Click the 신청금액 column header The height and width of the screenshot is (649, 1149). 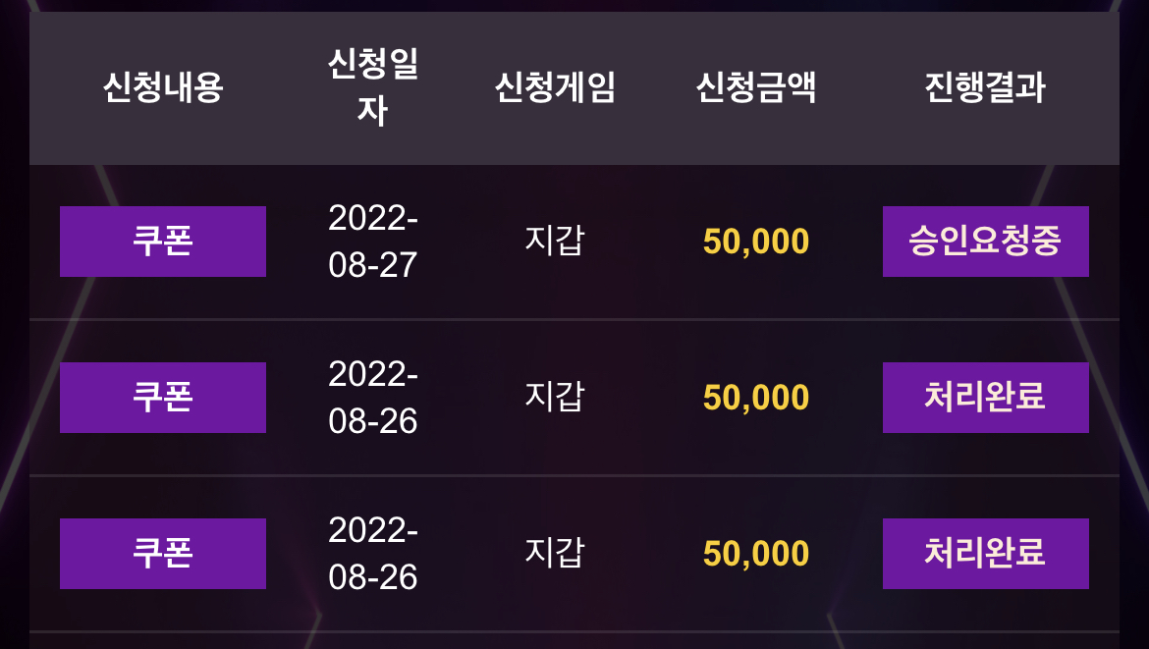tap(755, 87)
